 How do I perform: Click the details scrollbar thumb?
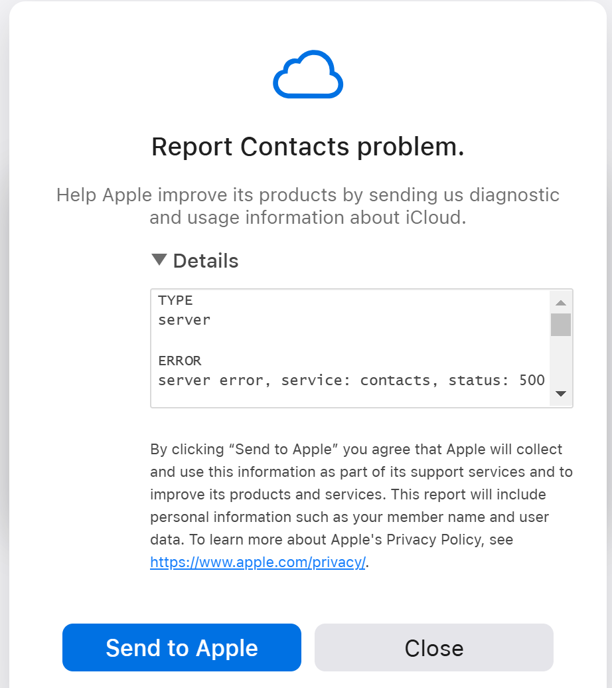(x=561, y=325)
